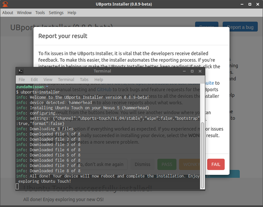Click the '$ ubports-installer' command line
The height and width of the screenshot is (207, 263).
pos(38,92)
